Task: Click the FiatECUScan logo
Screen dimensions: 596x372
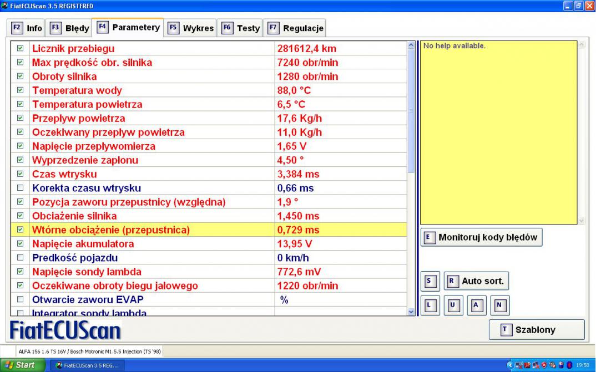Action: pyautogui.click(x=66, y=330)
